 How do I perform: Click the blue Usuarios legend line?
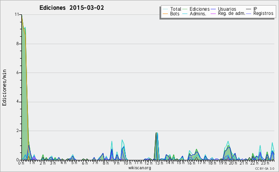tap(213, 9)
